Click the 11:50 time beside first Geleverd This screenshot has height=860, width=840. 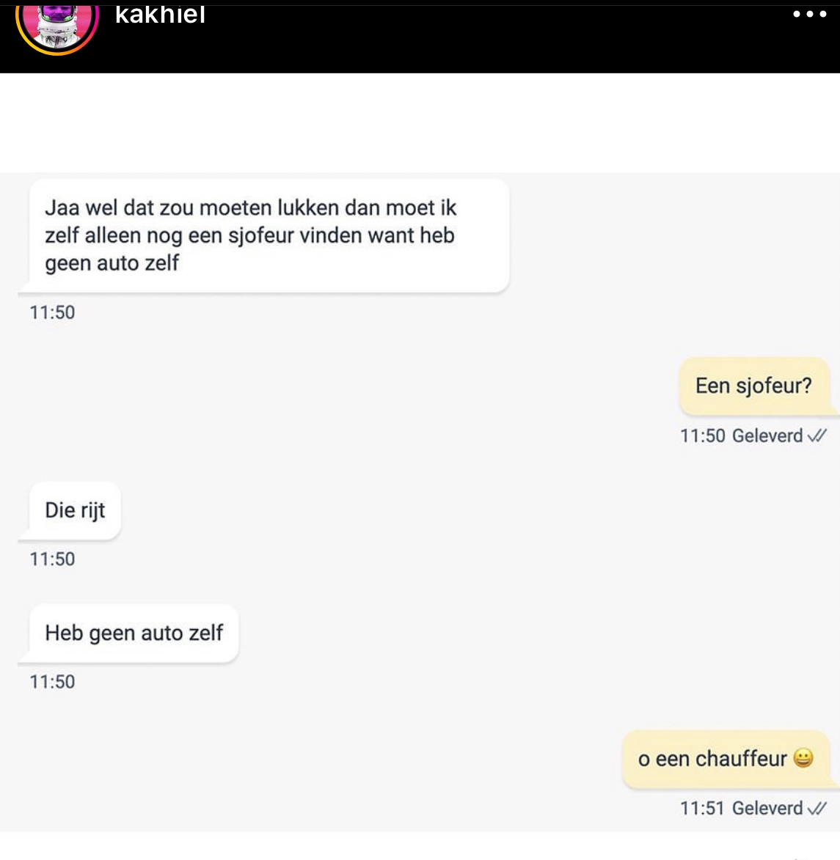(x=702, y=436)
